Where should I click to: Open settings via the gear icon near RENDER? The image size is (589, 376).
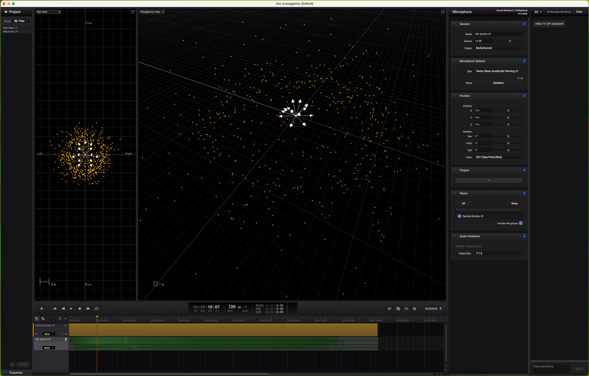point(414,308)
